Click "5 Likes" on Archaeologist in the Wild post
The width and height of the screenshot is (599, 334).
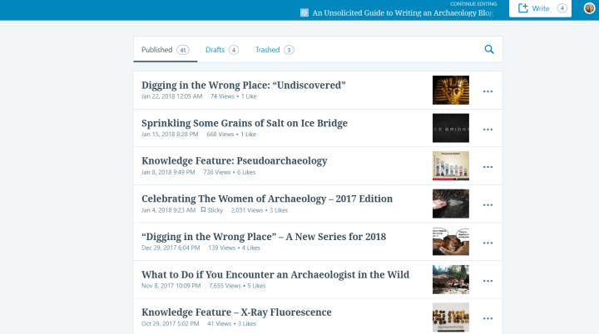(x=256, y=286)
